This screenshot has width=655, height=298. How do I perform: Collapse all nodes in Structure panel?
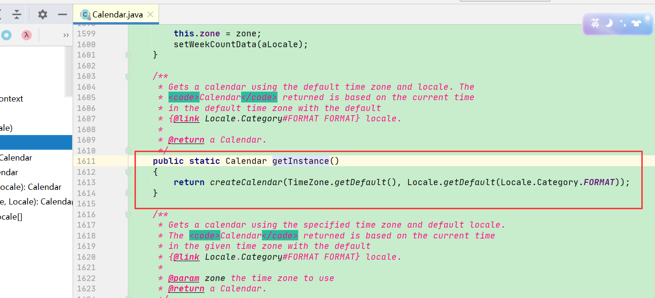tap(17, 15)
